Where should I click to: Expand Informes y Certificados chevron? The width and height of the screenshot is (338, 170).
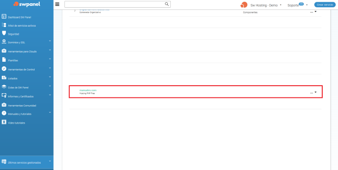(x=50, y=95)
